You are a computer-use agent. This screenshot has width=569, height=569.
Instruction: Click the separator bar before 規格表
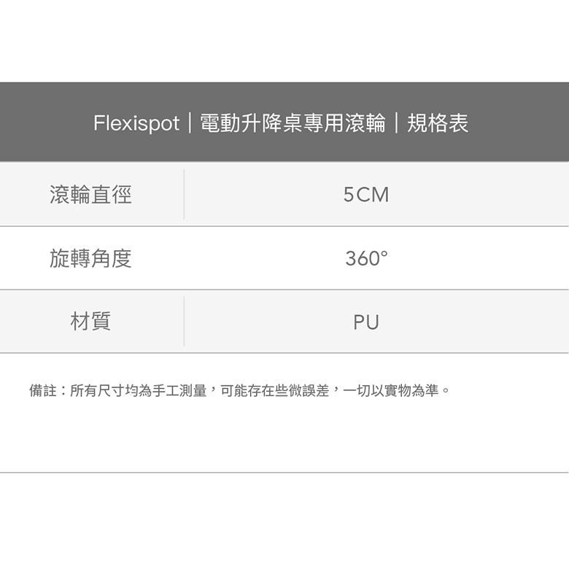[397, 123]
